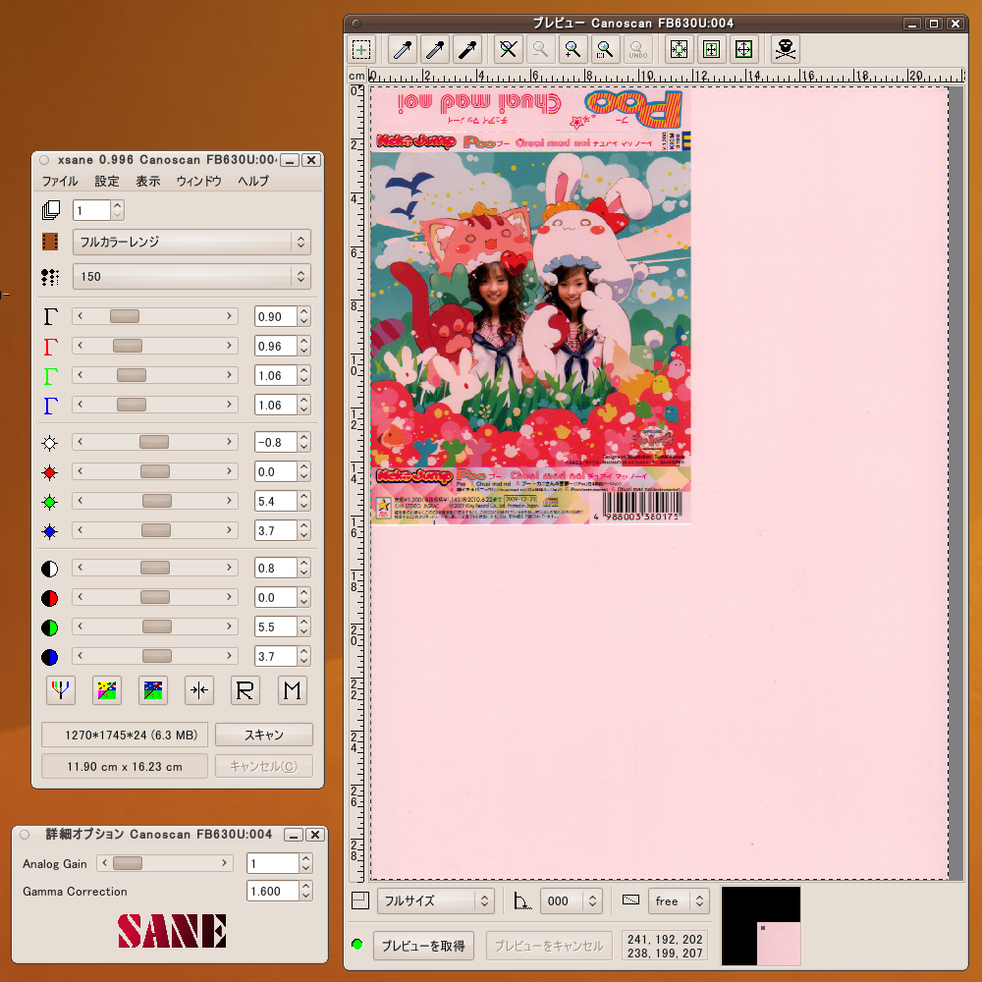Click the contrast slider showing 0.8

click(155, 568)
